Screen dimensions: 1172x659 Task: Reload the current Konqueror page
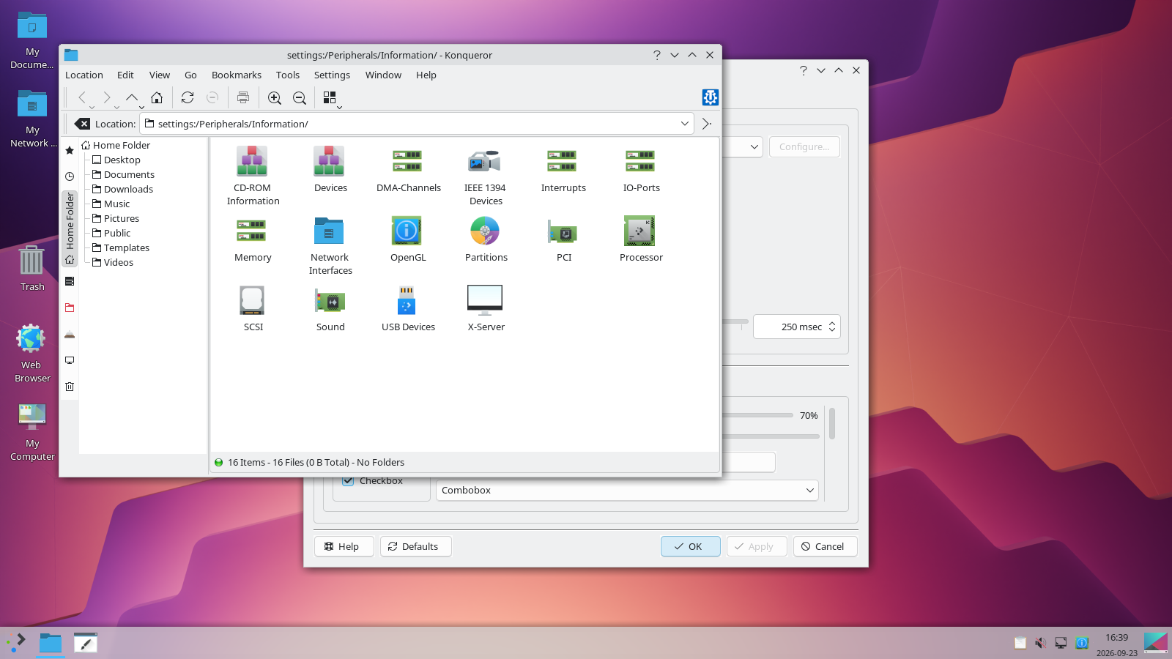[188, 97]
